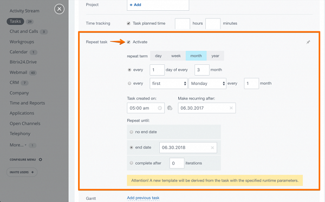Go to CRM section

pos(14,83)
